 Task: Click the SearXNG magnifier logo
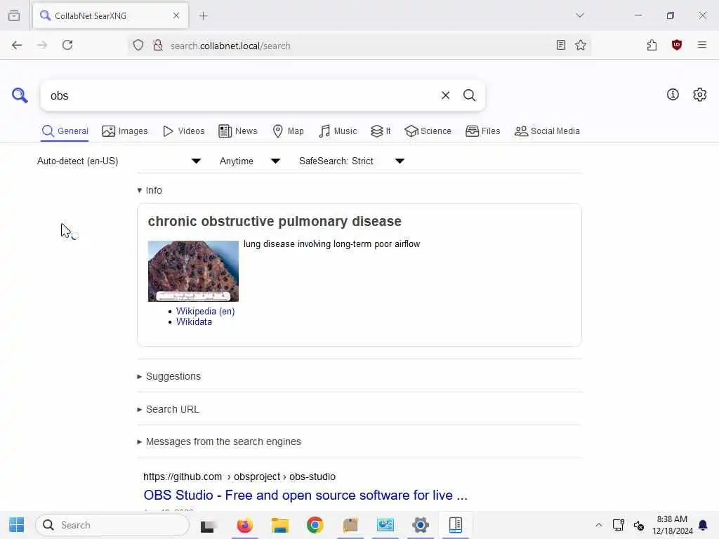[20, 95]
